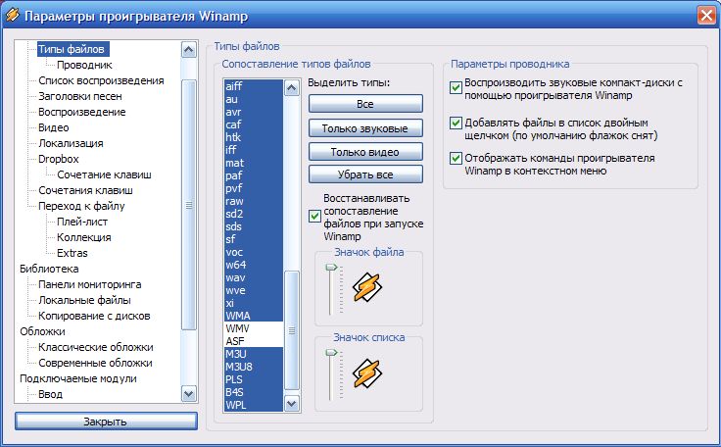Disable playing audio CDs with Winamp checkbox

coord(457,88)
